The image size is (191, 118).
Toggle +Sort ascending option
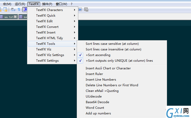point(122,55)
